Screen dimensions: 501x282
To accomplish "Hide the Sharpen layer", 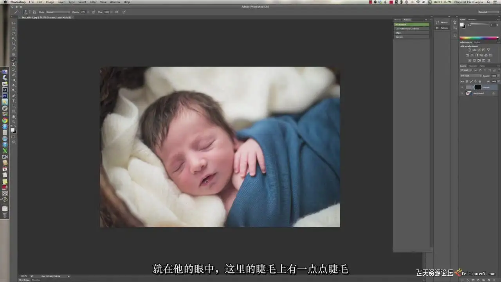I will (462, 87).
